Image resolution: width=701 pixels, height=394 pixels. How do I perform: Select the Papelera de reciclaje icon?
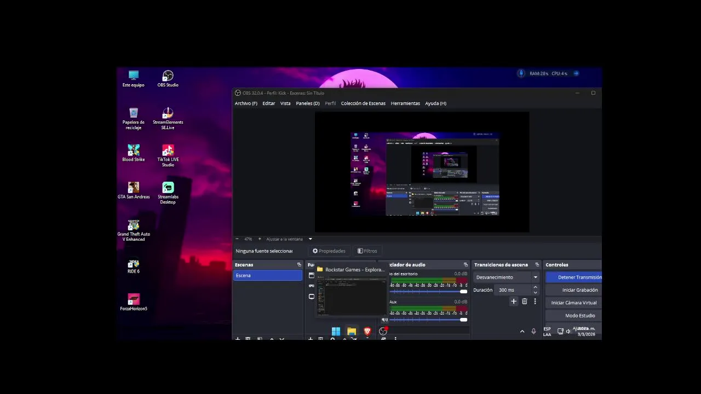(134, 118)
